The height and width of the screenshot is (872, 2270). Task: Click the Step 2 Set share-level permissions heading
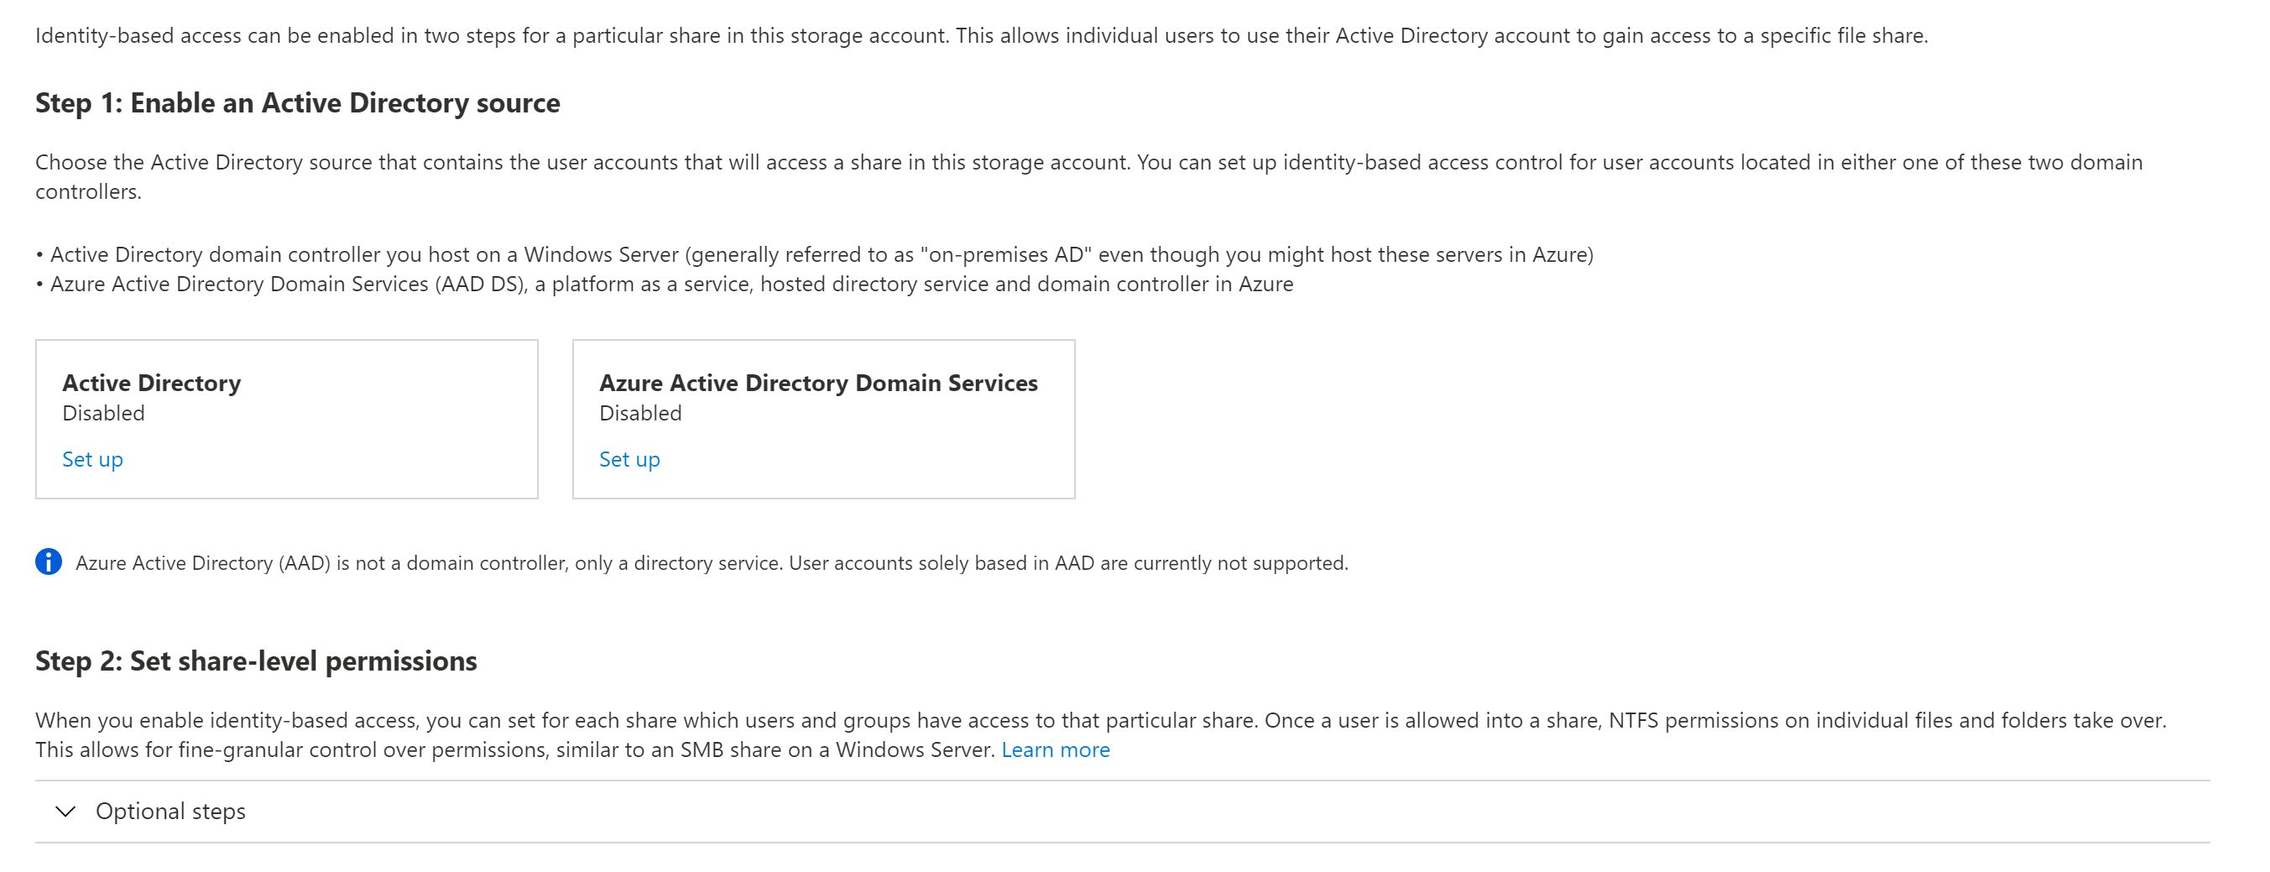click(256, 661)
